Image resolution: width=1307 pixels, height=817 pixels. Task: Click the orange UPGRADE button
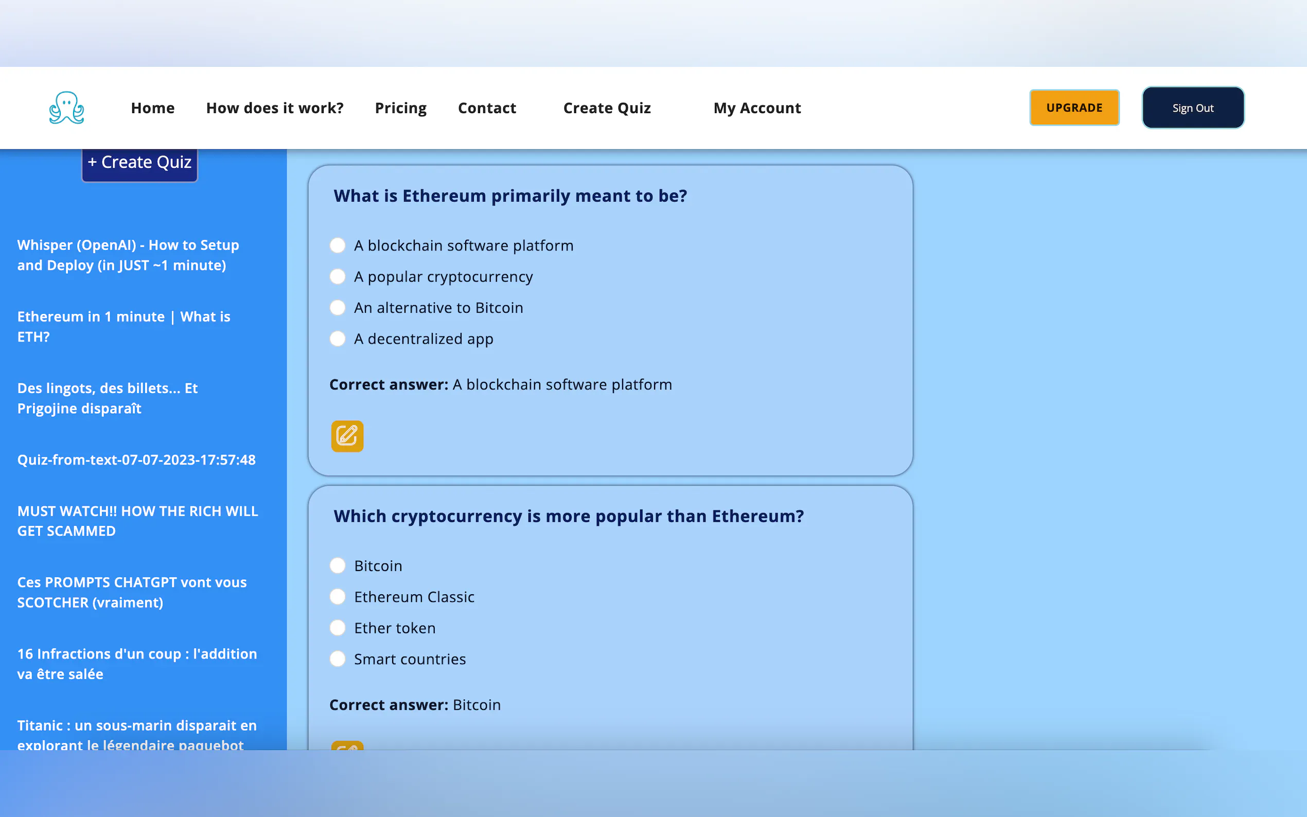click(x=1073, y=108)
